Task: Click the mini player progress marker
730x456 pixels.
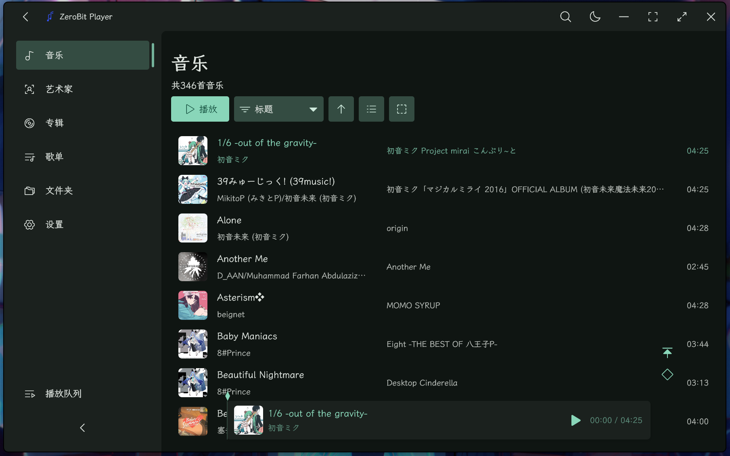Action: tap(228, 396)
